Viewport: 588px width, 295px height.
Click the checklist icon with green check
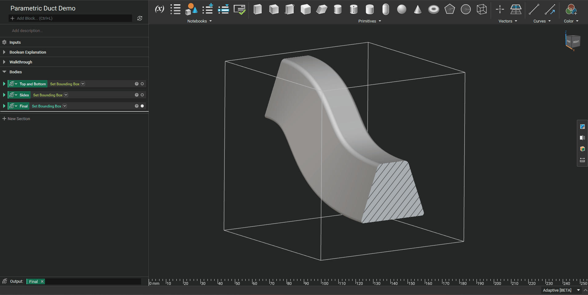point(240,10)
